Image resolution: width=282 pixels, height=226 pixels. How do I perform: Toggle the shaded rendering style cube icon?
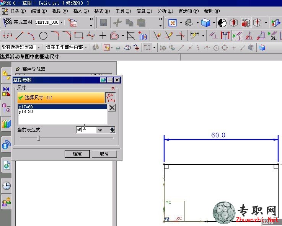point(205,23)
